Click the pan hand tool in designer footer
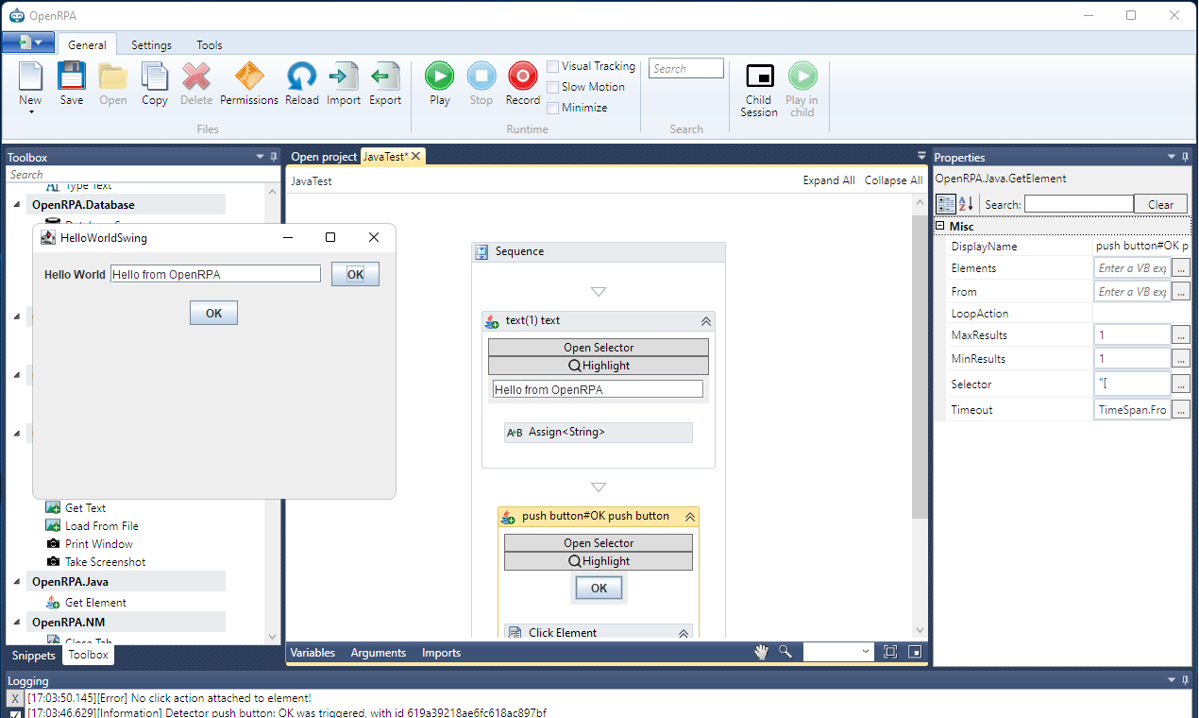Viewport: 1199px width, 718px height. [762, 652]
